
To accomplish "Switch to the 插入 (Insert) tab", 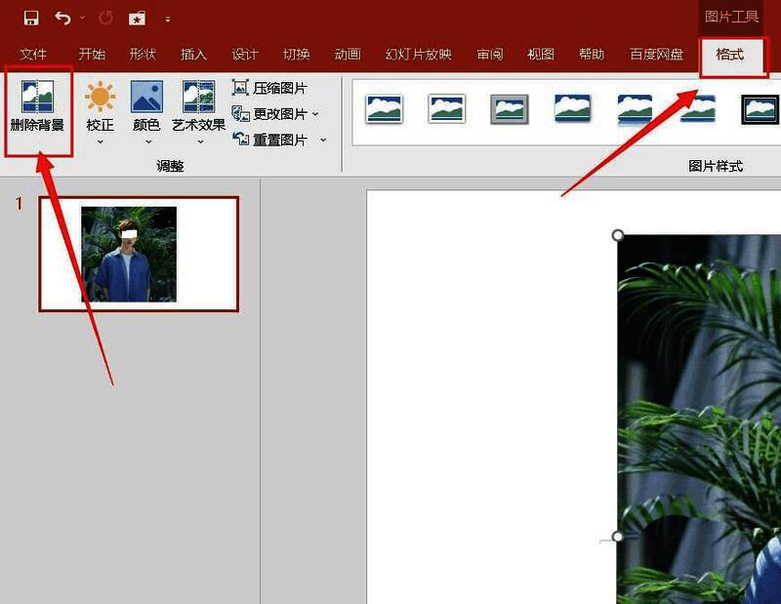I will tap(194, 55).
